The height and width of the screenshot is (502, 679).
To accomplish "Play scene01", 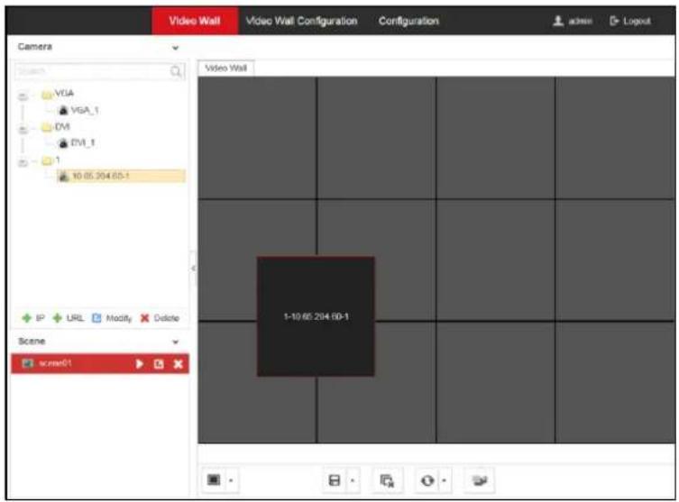I will tap(140, 364).
